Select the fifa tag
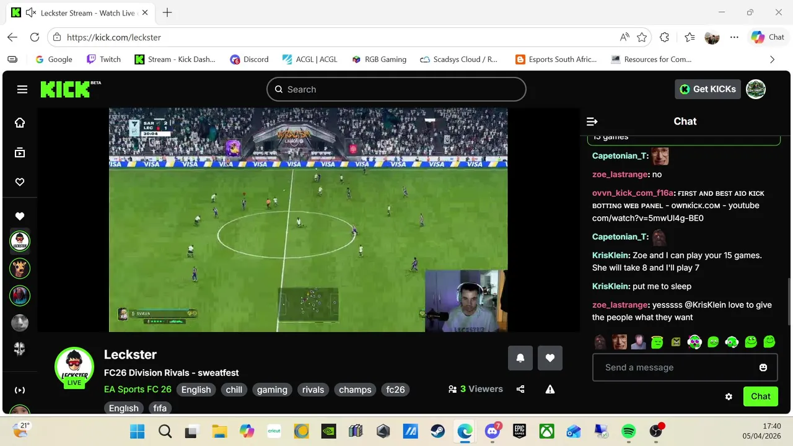This screenshot has height=446, width=793. pyautogui.click(x=160, y=408)
